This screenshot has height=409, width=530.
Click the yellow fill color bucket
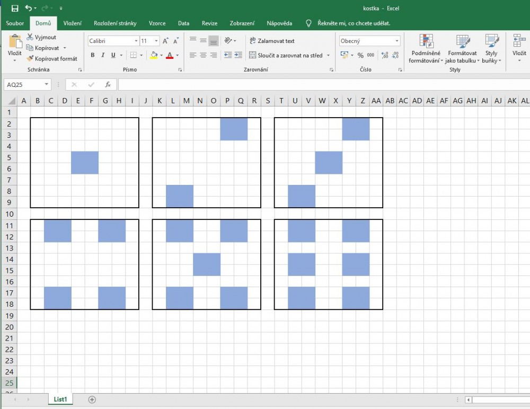point(154,55)
